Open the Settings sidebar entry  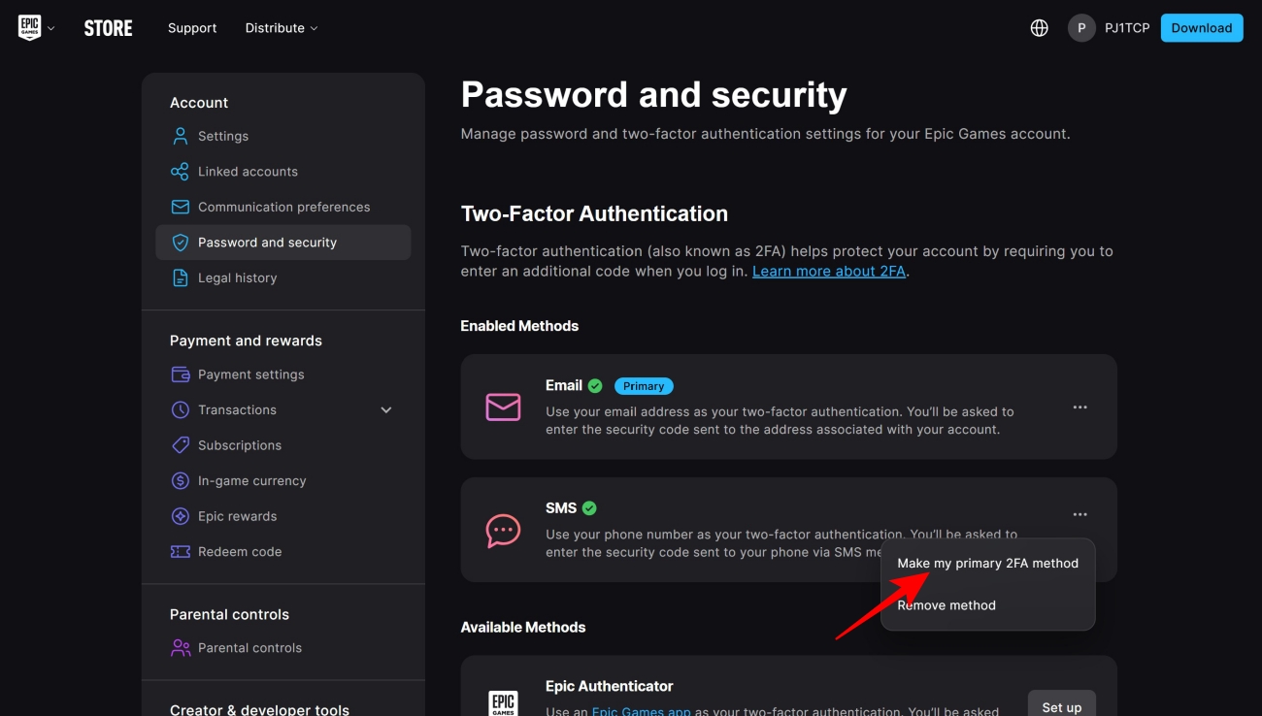click(x=282, y=136)
